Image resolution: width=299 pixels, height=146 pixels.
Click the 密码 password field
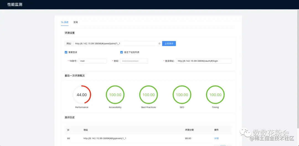tap(134, 61)
